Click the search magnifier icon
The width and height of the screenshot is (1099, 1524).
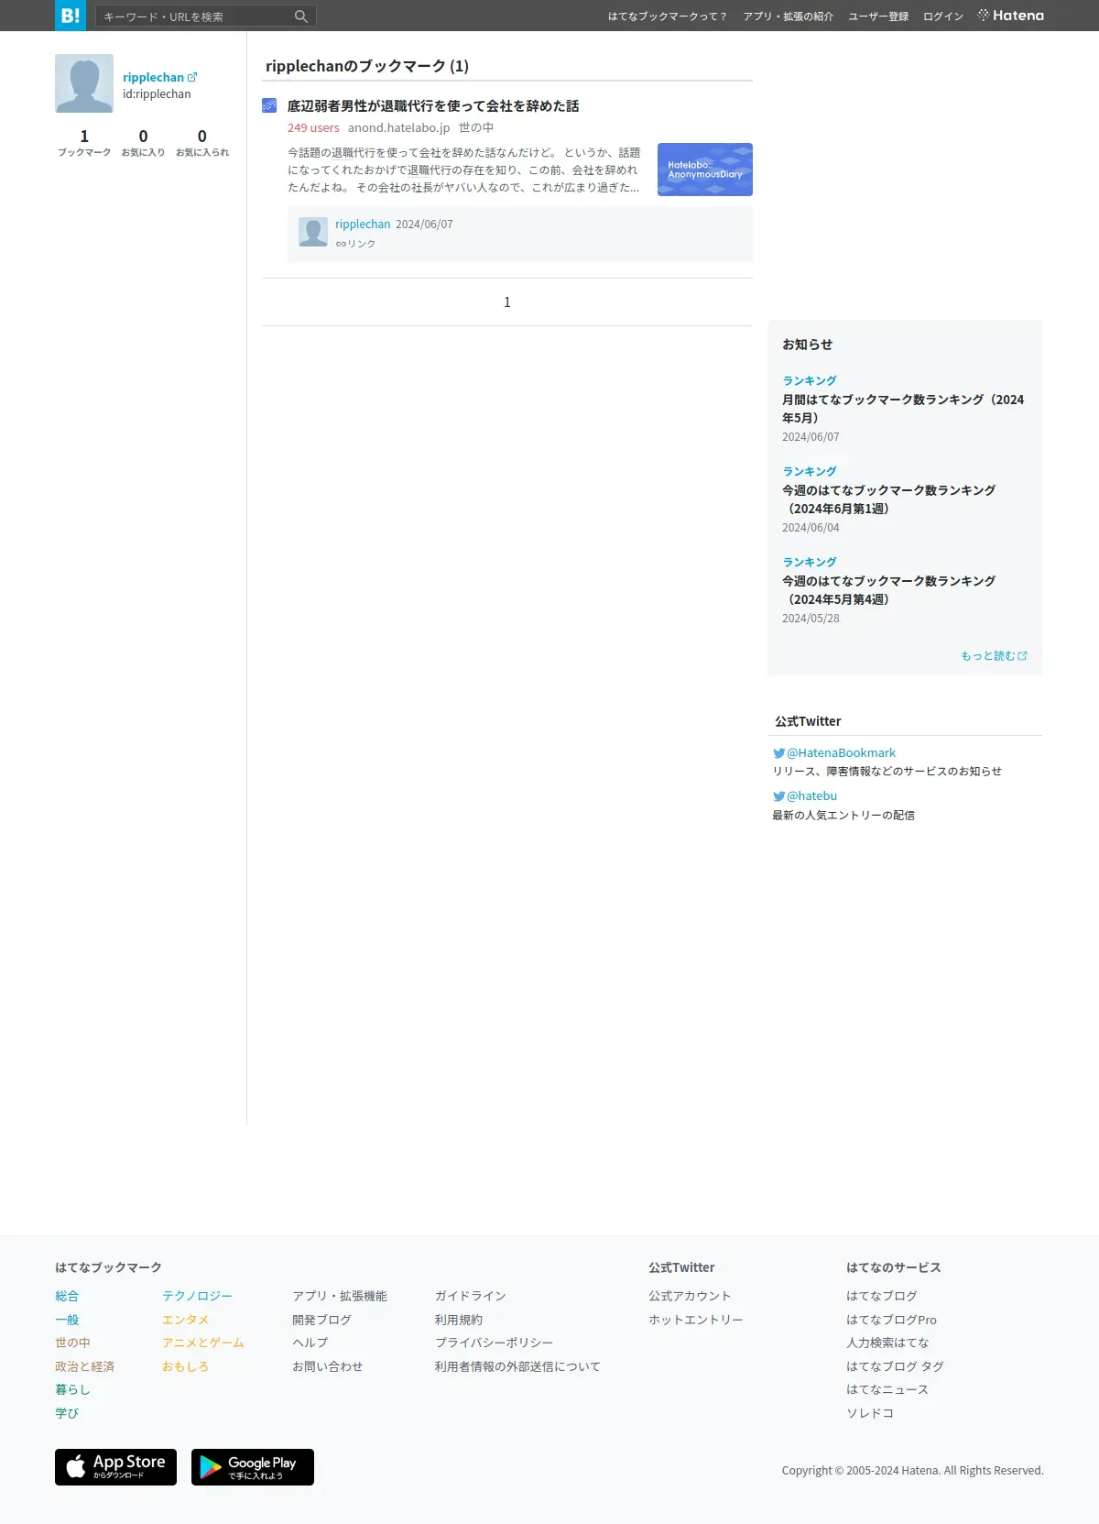pyautogui.click(x=300, y=16)
